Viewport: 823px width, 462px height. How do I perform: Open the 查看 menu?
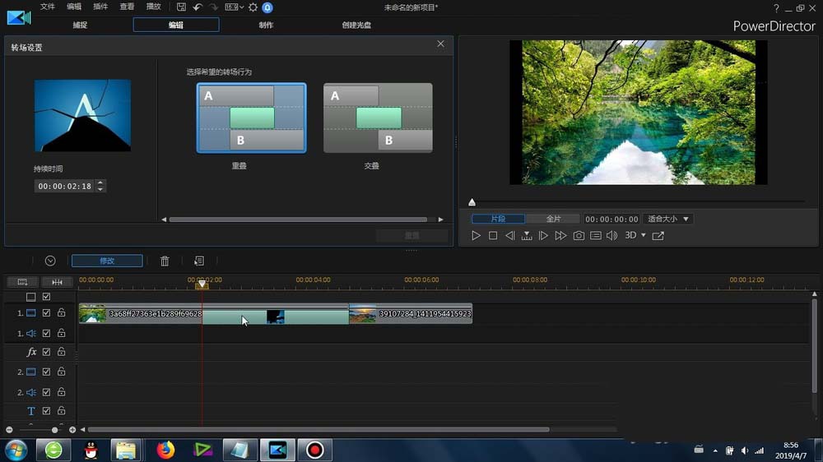pyautogui.click(x=127, y=7)
